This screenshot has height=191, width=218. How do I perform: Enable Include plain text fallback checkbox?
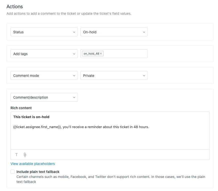coord(12,172)
